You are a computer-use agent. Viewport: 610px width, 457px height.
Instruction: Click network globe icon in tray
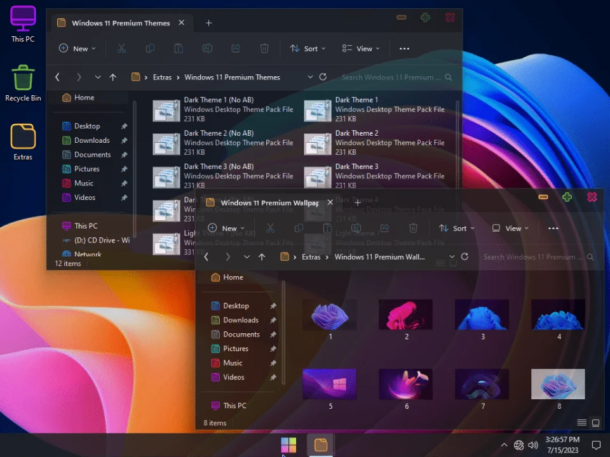[x=518, y=445]
